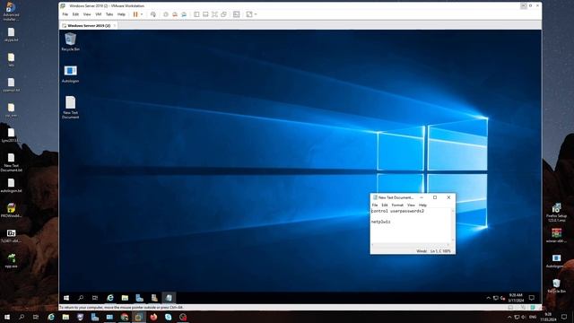The image size is (574, 323).
Task: Open Task View on the VM taskbar
Action: point(95,298)
